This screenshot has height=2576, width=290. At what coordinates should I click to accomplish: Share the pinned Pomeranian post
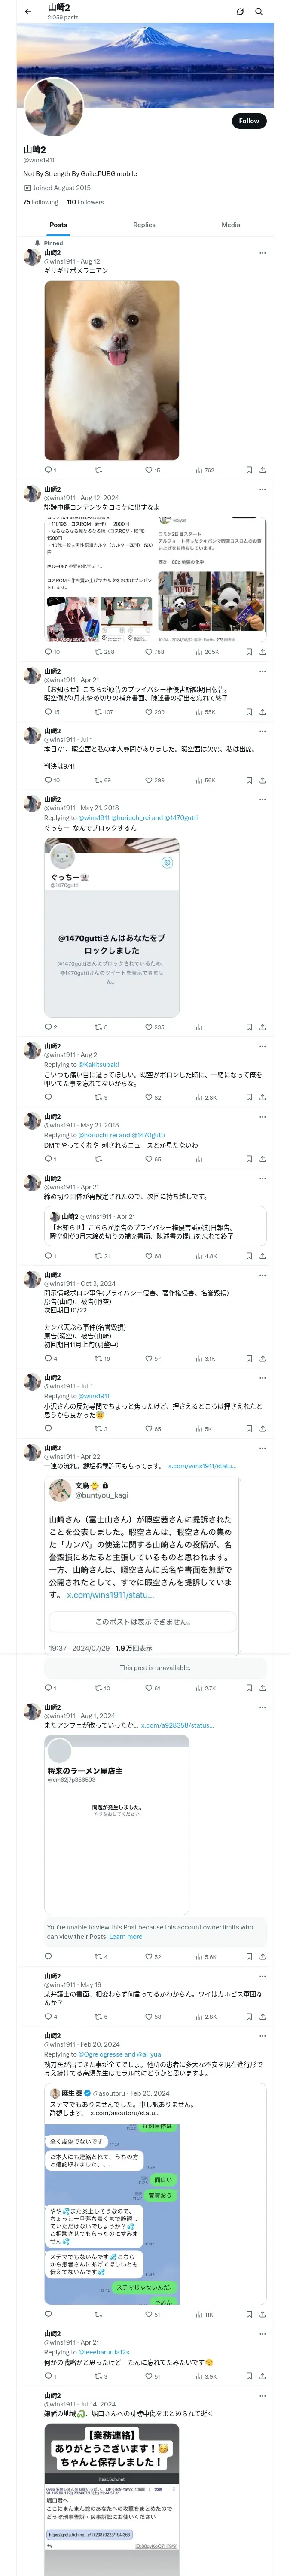(262, 469)
